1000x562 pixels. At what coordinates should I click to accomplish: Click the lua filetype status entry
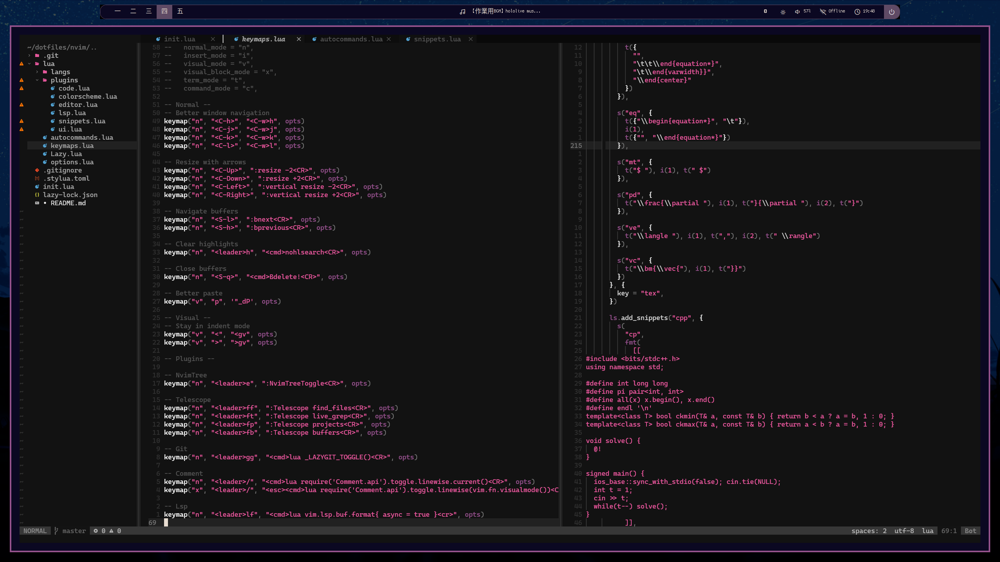tap(928, 531)
